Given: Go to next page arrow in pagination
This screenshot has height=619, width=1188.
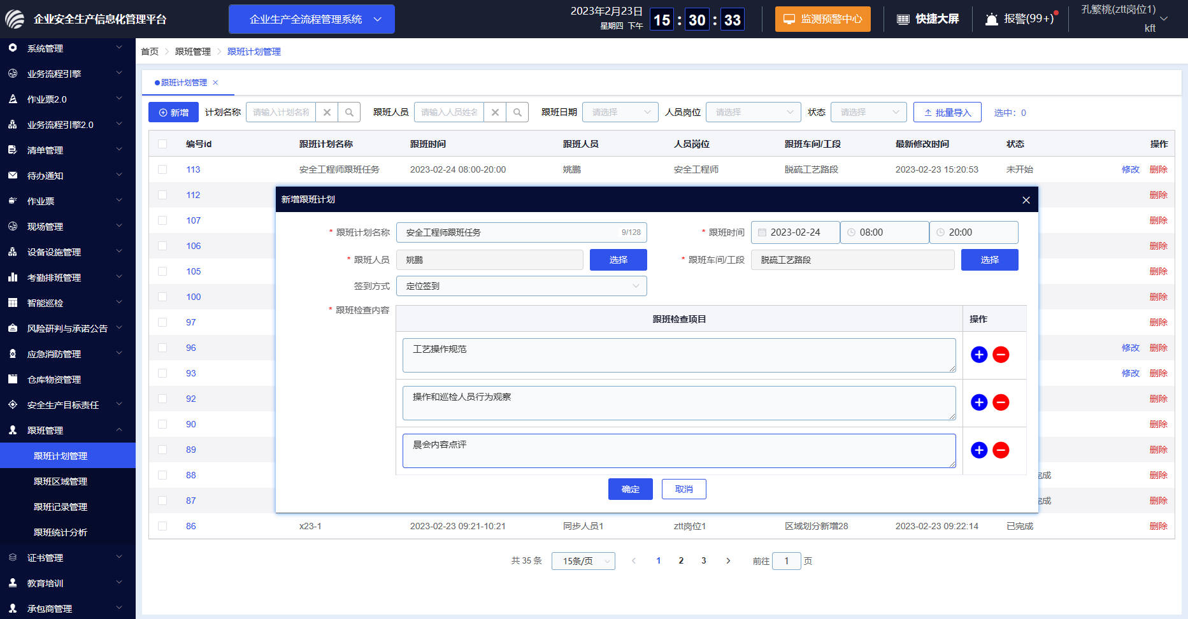Looking at the screenshot, I should (x=728, y=561).
